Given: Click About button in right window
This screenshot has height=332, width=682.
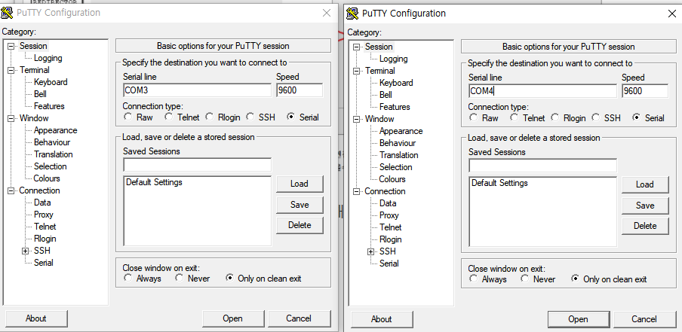Looking at the screenshot, I should [x=382, y=319].
